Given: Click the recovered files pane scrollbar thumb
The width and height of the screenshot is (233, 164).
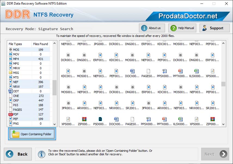Looking at the screenshot, I should click(223, 84).
